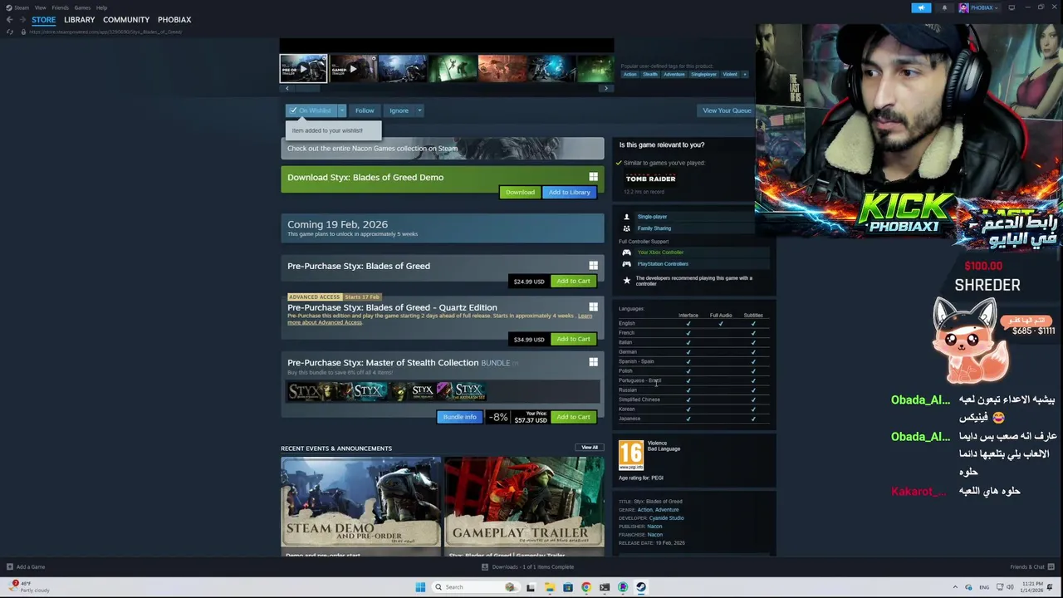Click the site lock icon in address bar
Viewport: 1063px width, 598px height.
coord(23,32)
